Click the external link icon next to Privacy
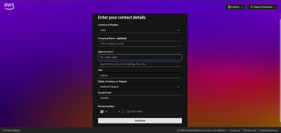Image resolution: width=281 pixels, height=133 pixels. (x=239, y=130)
